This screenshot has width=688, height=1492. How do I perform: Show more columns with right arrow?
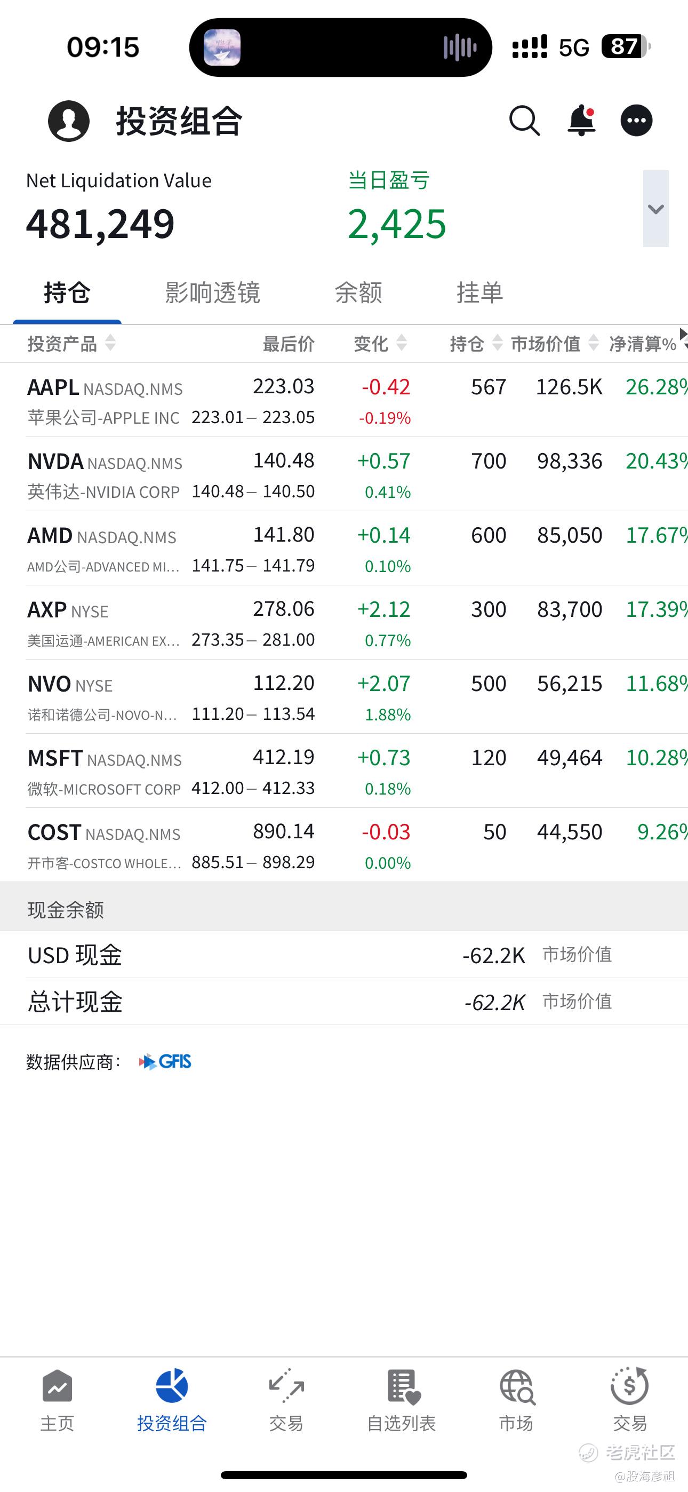683,335
